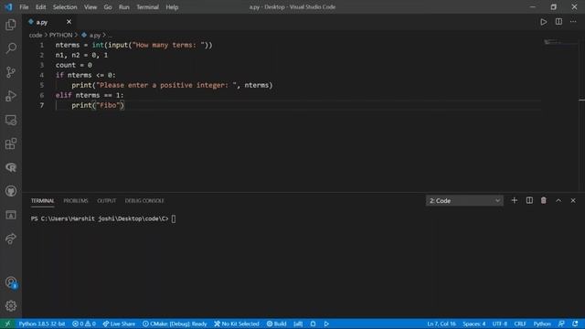This screenshot has width=585, height=329.
Task: Close the terminal panel
Action: pos(573,200)
